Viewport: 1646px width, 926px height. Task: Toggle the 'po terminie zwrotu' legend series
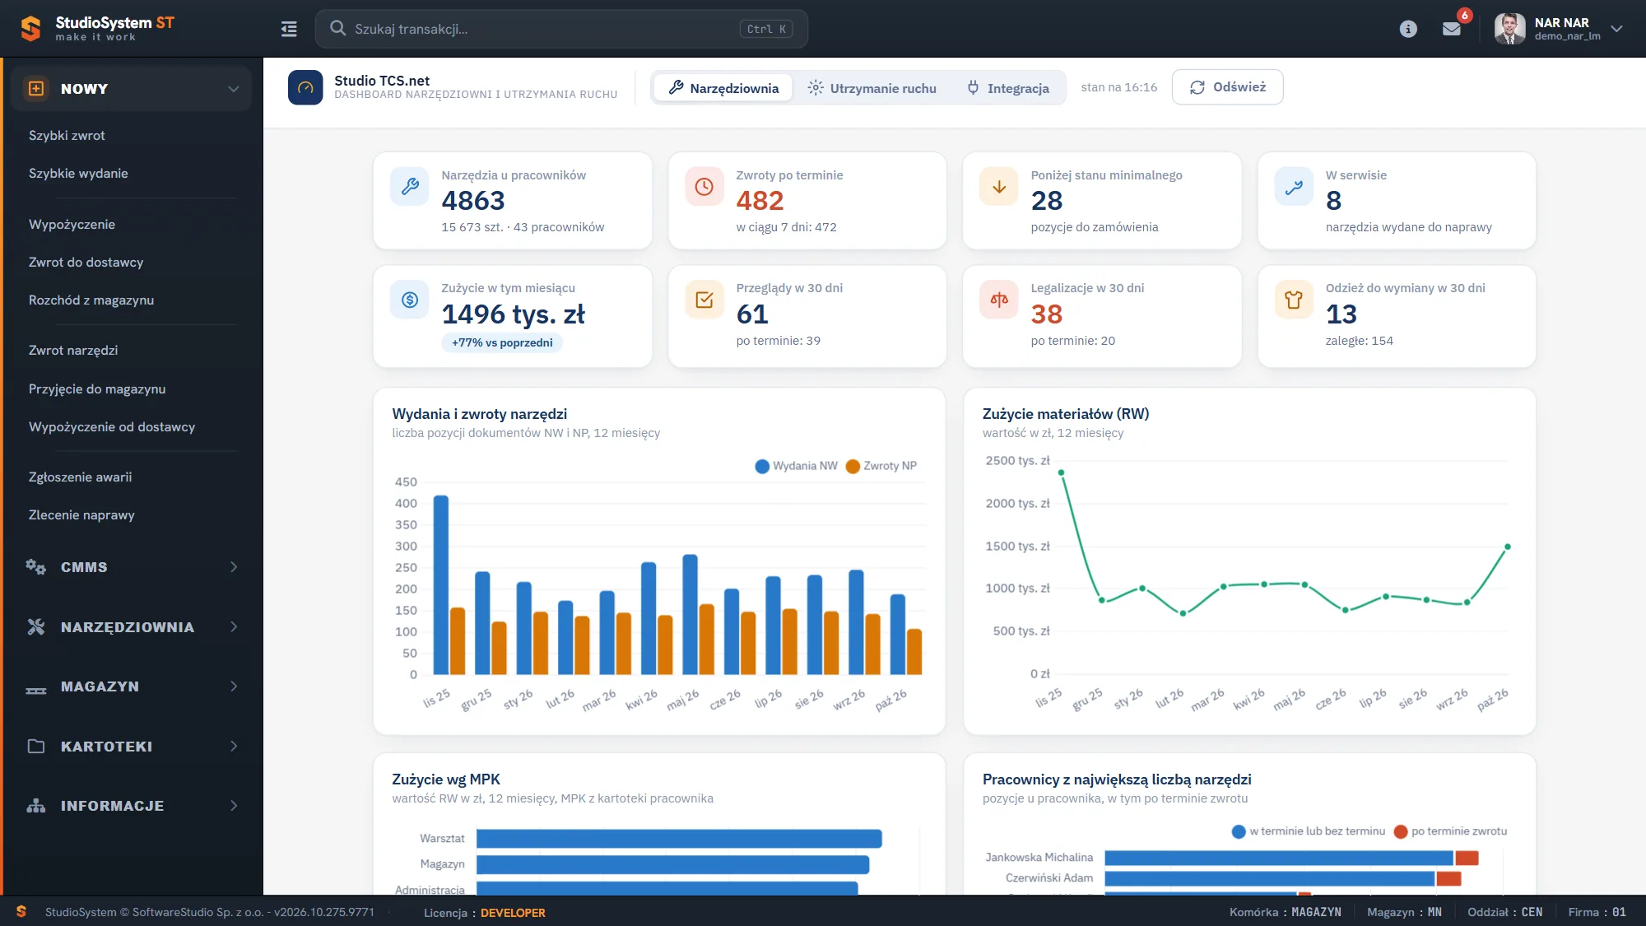coord(1451,831)
